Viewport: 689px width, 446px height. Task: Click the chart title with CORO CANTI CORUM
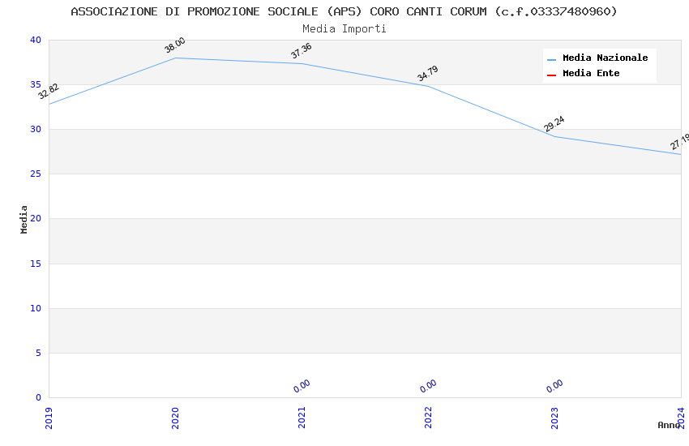coord(344,11)
